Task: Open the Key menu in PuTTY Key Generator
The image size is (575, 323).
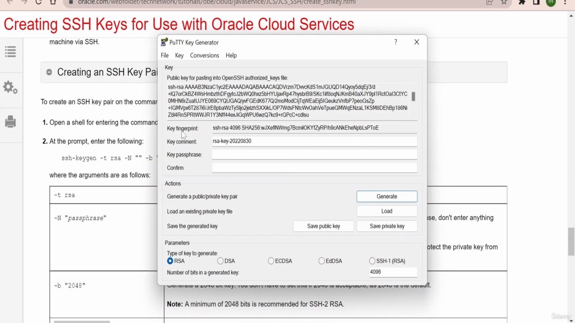Action: (179, 56)
